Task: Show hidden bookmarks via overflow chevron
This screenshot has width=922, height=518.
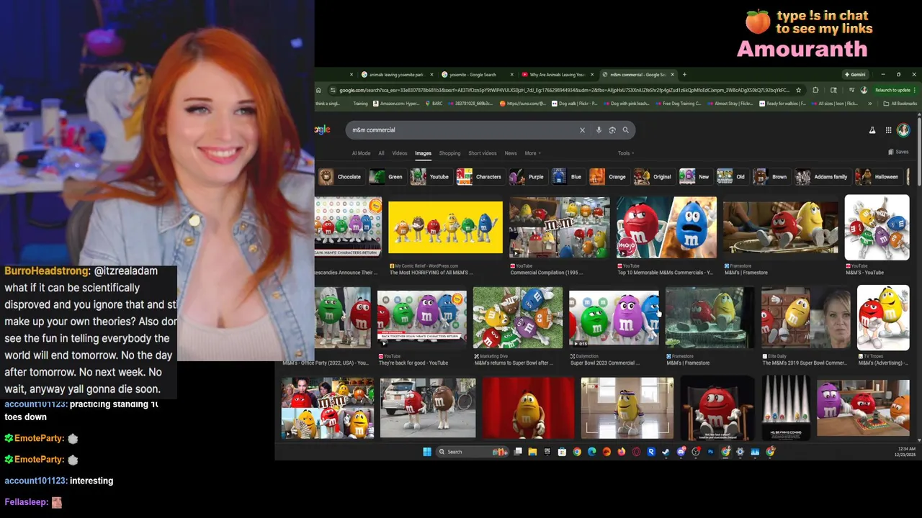Action: [869, 104]
